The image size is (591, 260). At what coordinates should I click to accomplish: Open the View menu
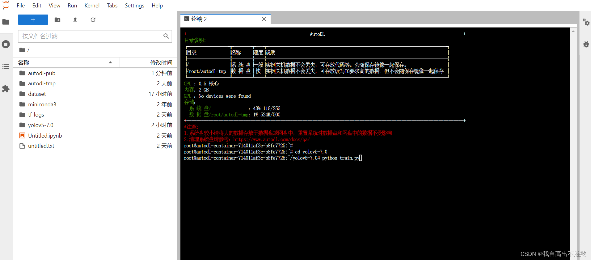(x=54, y=6)
